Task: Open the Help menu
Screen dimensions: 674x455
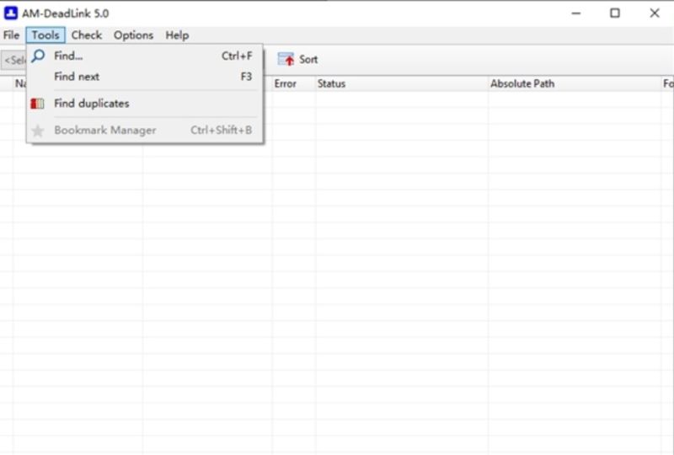Action: (177, 35)
